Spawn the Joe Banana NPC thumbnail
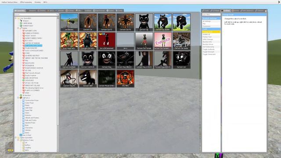Screen dimensions: 281x158 click(x=69, y=22)
